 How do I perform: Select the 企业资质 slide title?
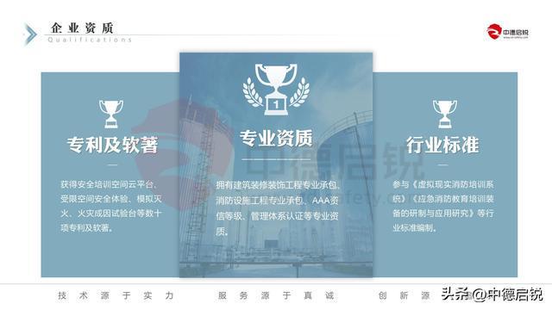pyautogui.click(x=82, y=28)
